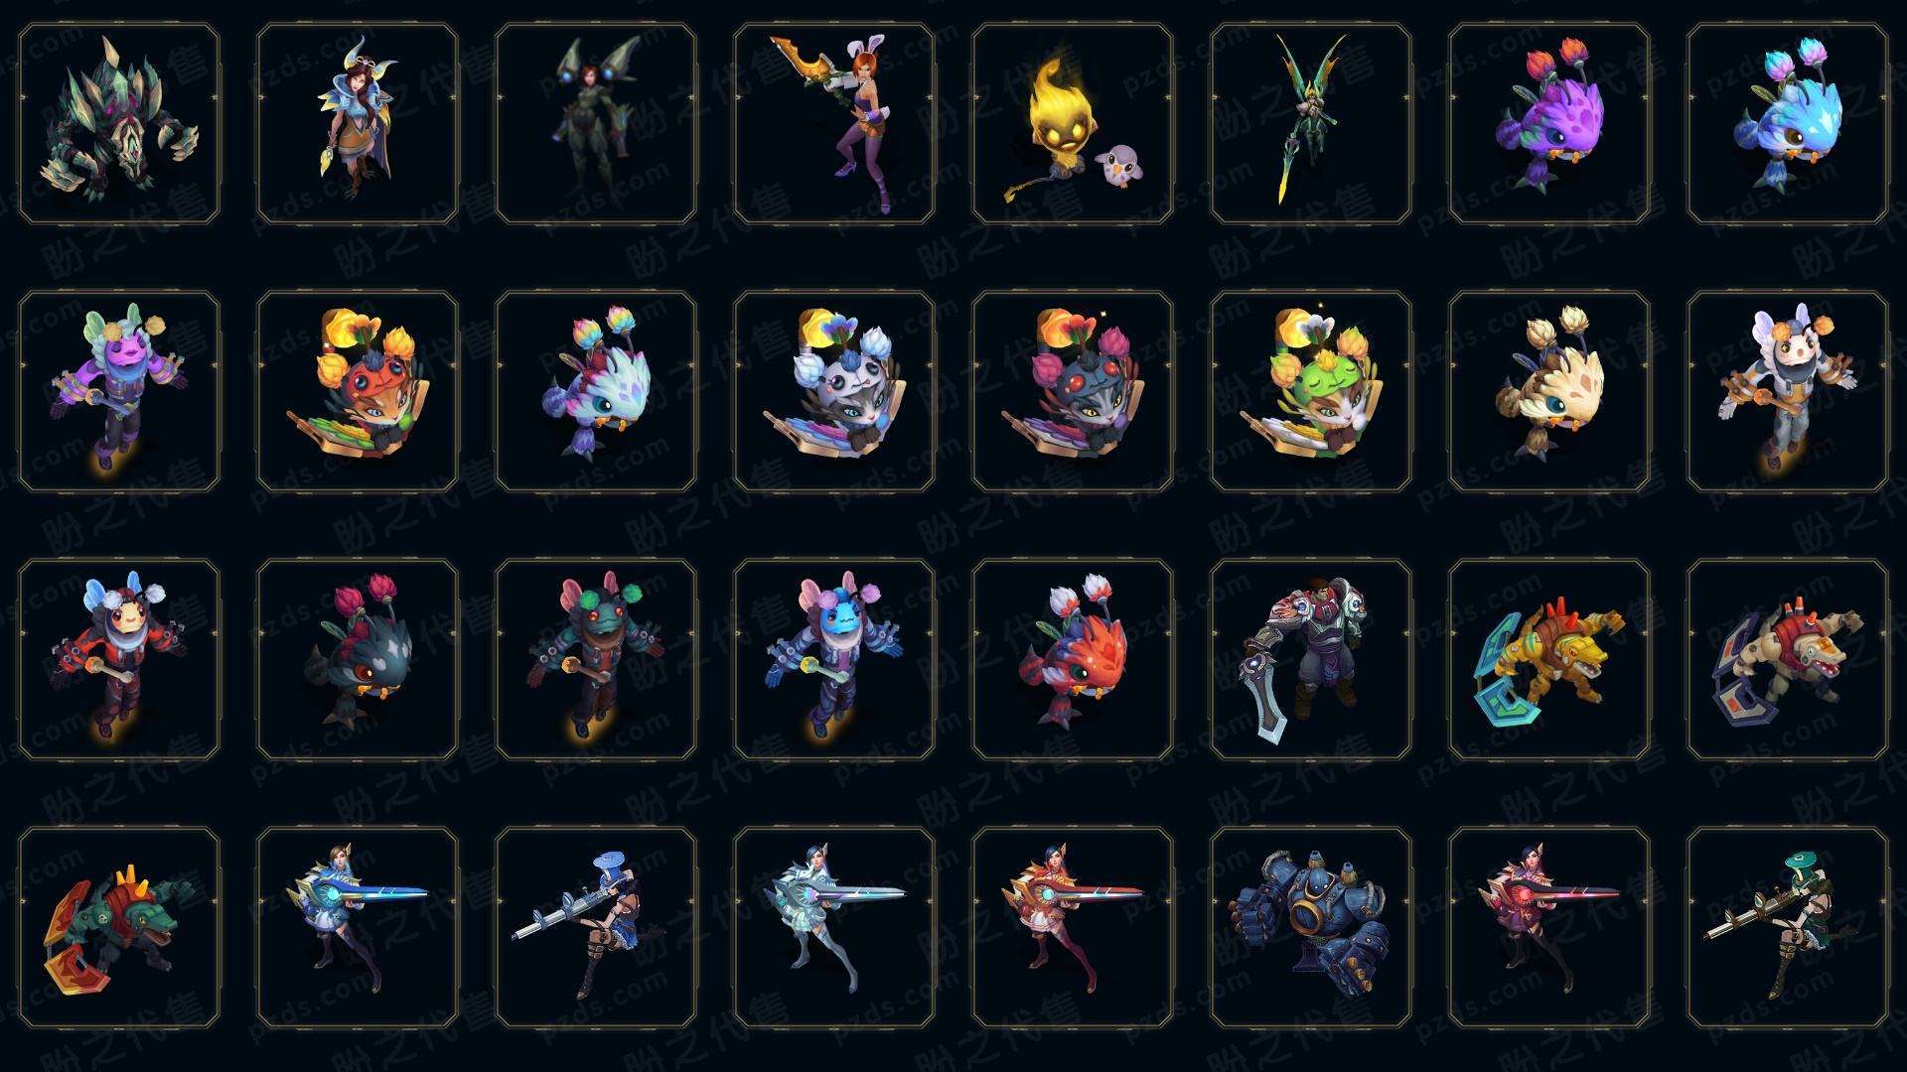Click the dark black bird with red flowers
Image resolution: width=1907 pixels, height=1072 pixels.
point(358,659)
